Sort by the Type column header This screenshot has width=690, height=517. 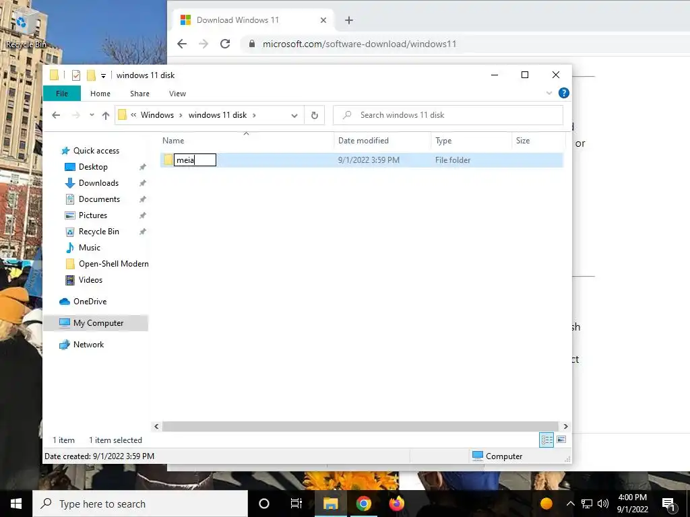tap(443, 141)
